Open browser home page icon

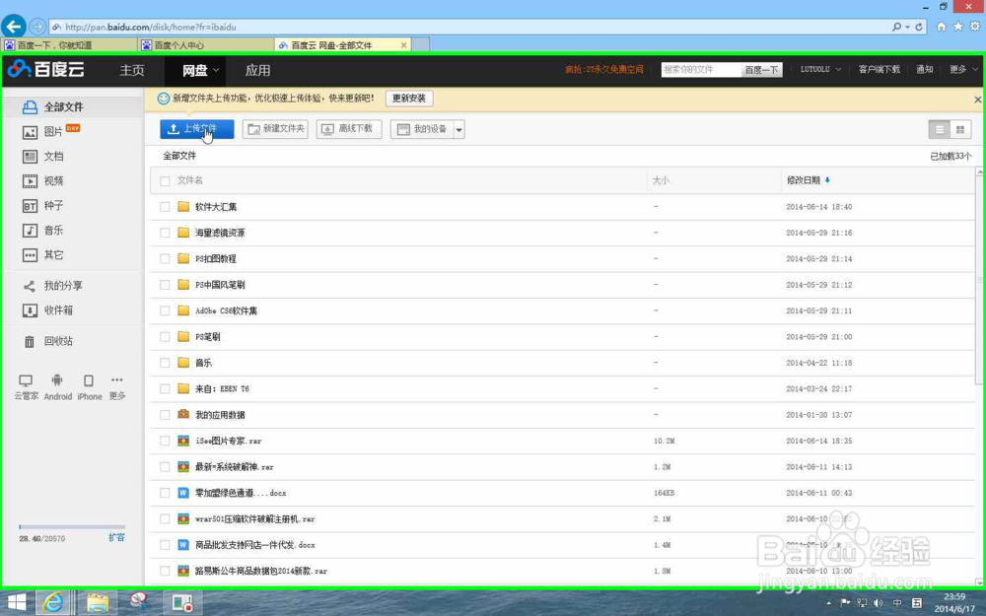click(x=941, y=27)
